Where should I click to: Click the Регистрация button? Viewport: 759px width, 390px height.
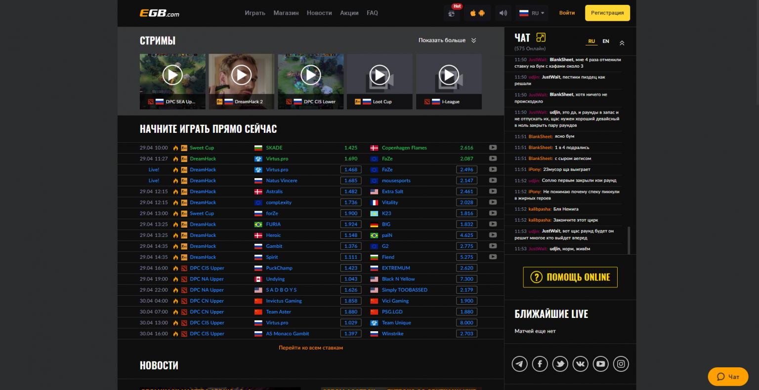(607, 13)
